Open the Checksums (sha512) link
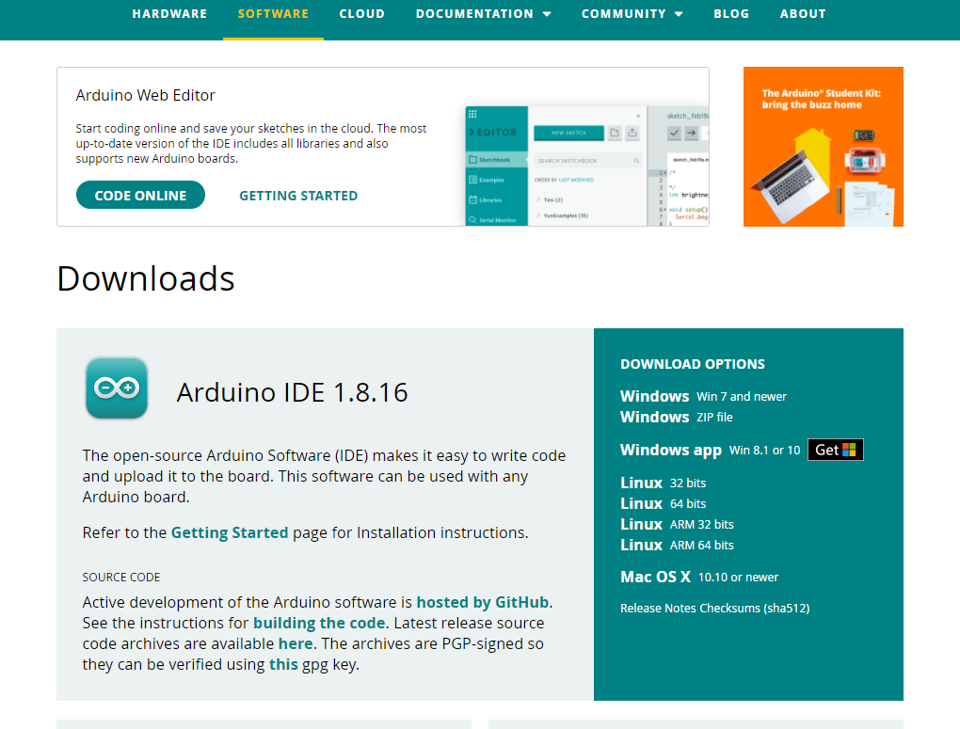 [x=755, y=609]
